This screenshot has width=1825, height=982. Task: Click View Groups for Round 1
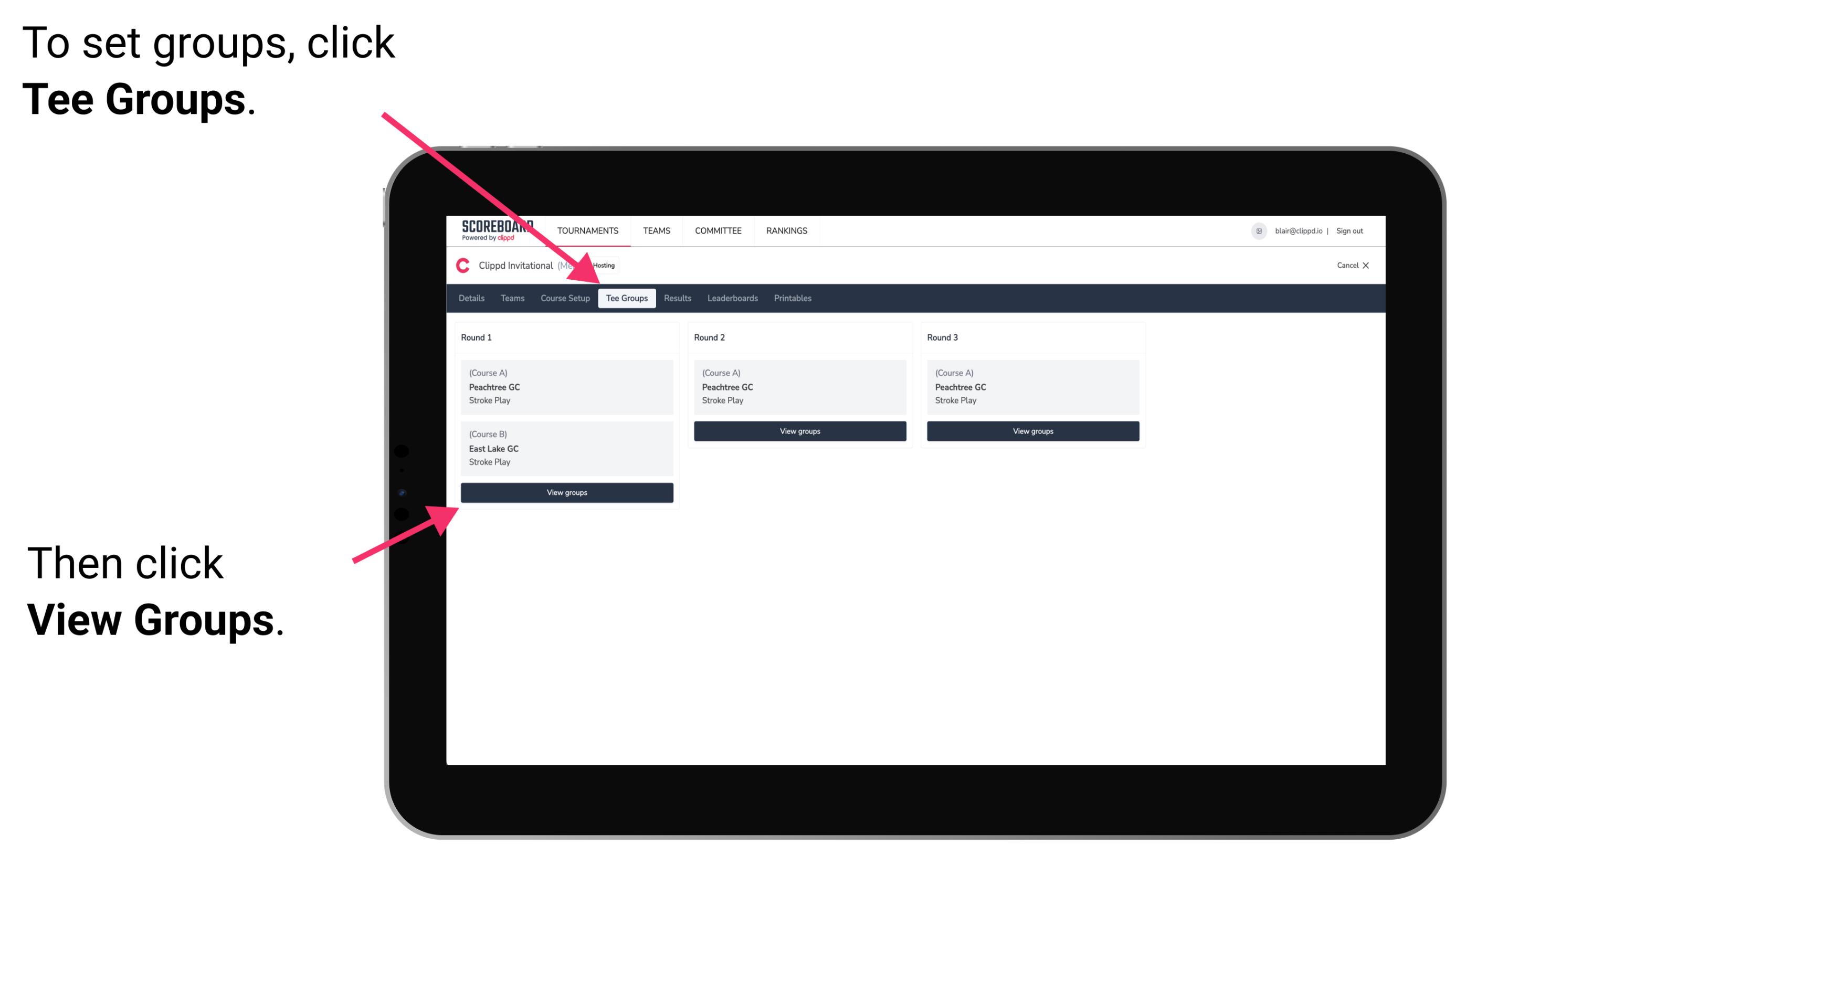coord(568,493)
